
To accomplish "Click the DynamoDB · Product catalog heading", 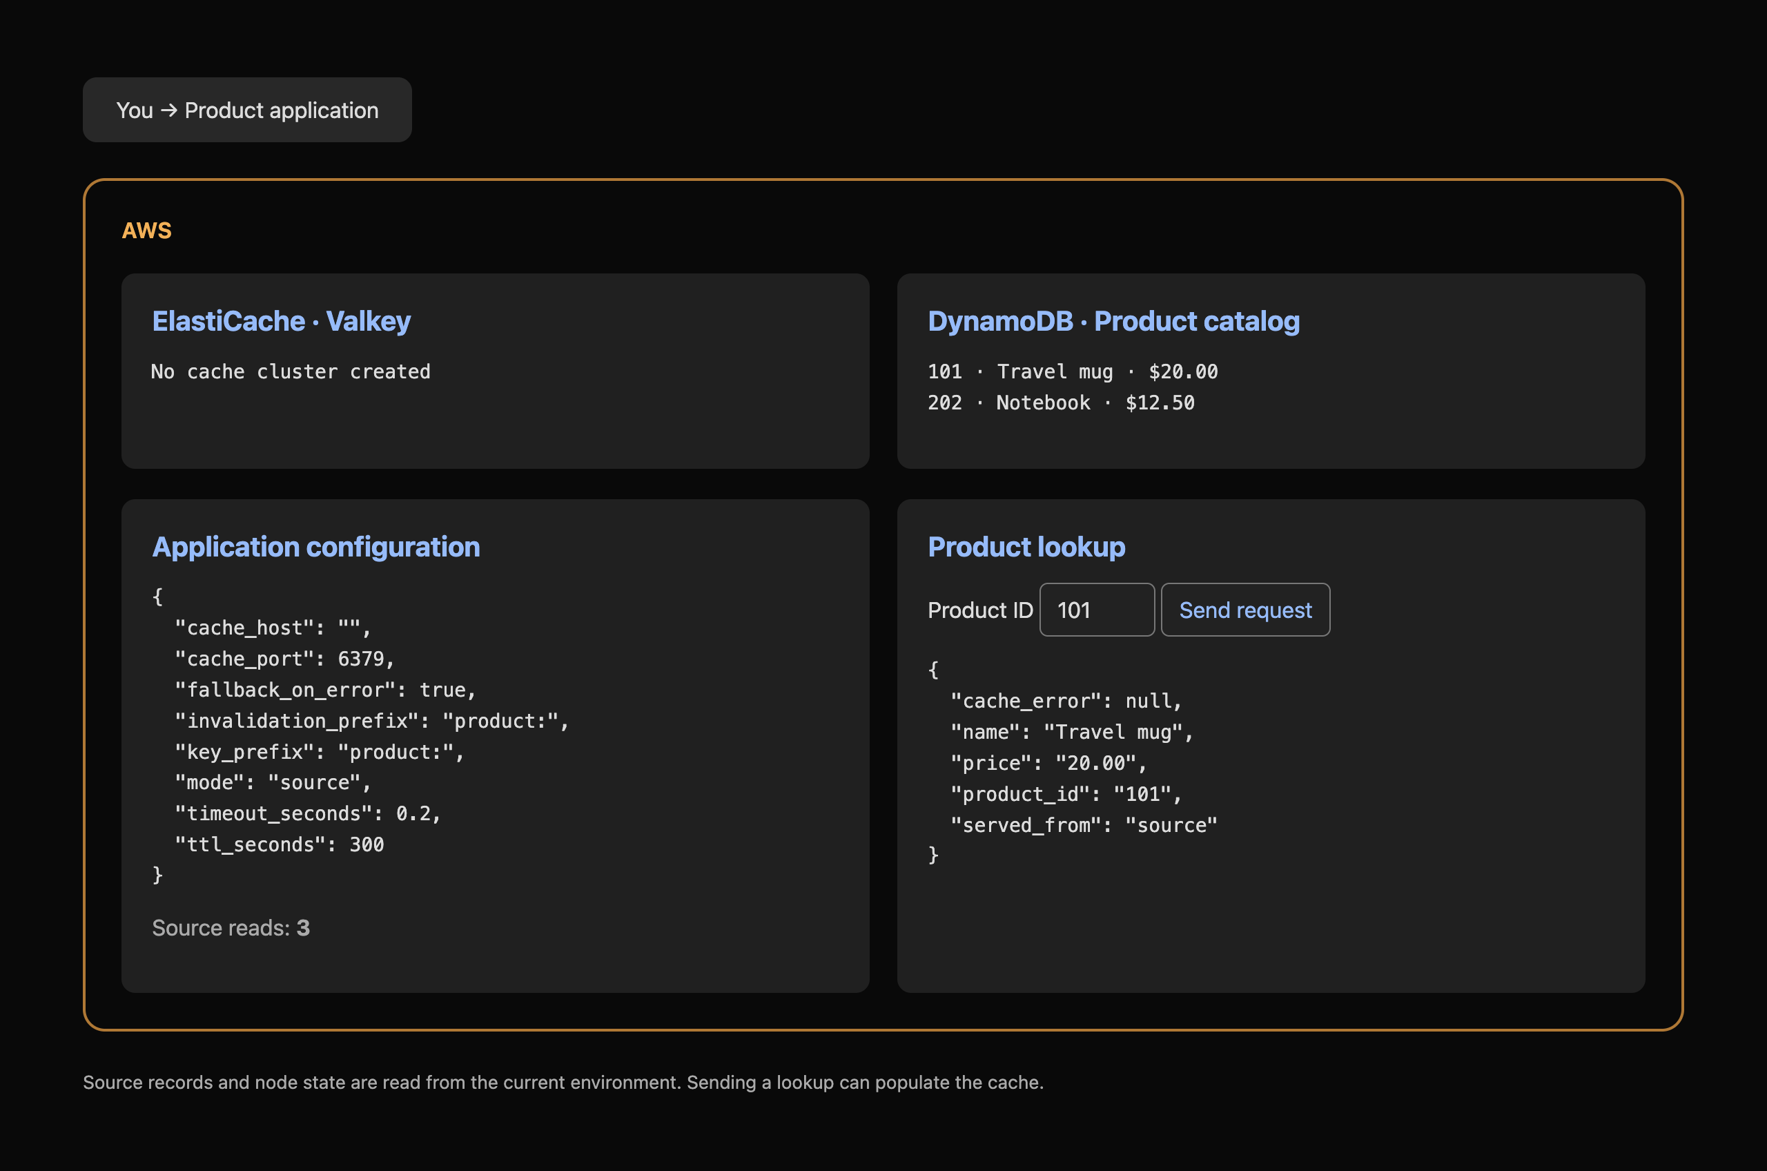I will 1114,321.
